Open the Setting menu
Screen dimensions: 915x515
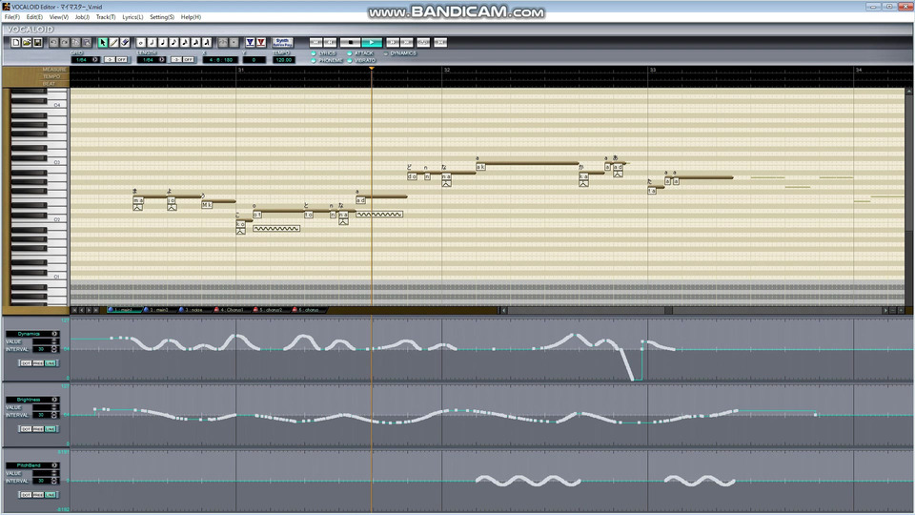click(162, 17)
